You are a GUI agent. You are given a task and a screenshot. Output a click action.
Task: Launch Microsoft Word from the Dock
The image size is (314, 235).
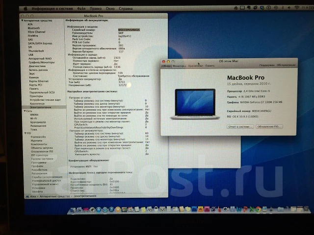pos(239,210)
